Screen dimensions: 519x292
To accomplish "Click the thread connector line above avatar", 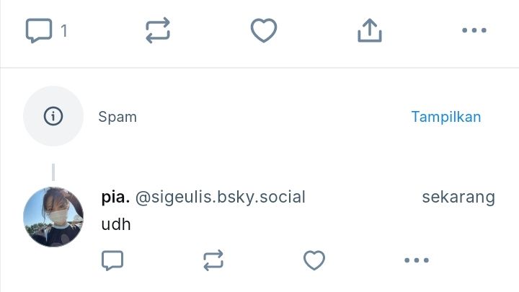I will click(53, 172).
